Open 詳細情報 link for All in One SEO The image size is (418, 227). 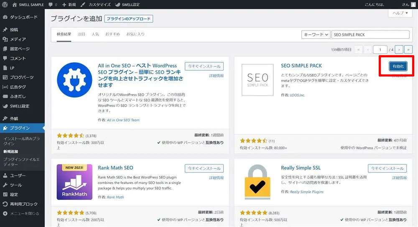click(216, 76)
